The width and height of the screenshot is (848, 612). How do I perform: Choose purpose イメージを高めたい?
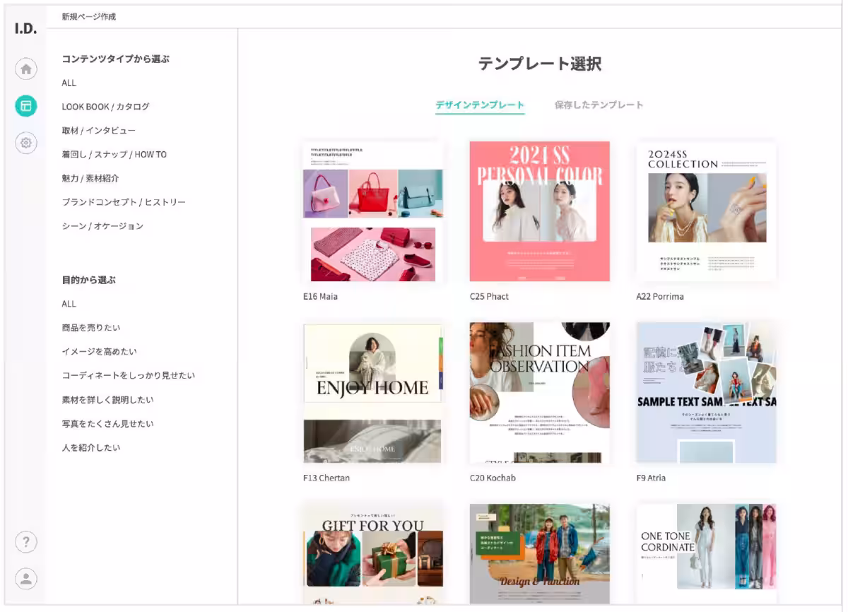99,351
